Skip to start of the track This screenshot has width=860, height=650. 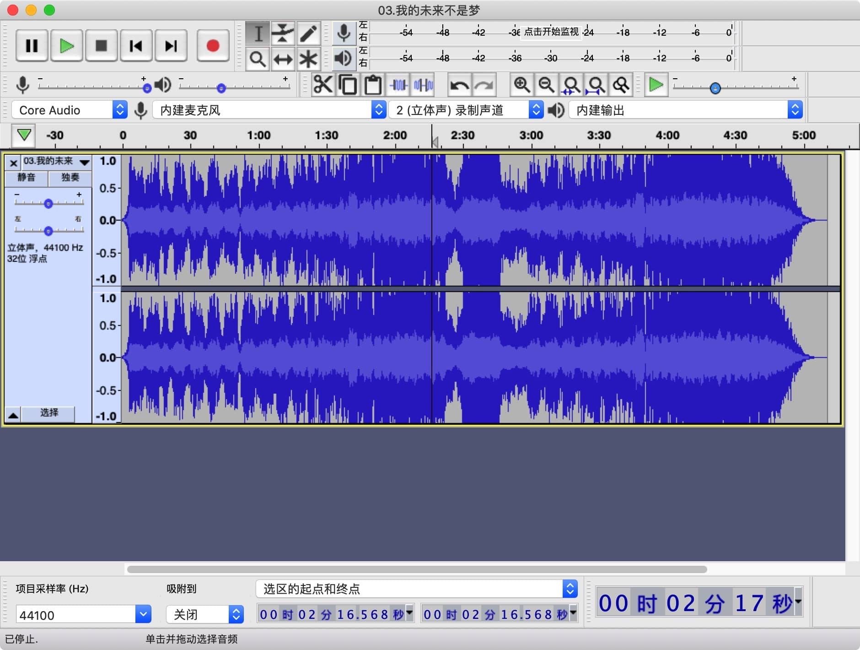(x=136, y=46)
